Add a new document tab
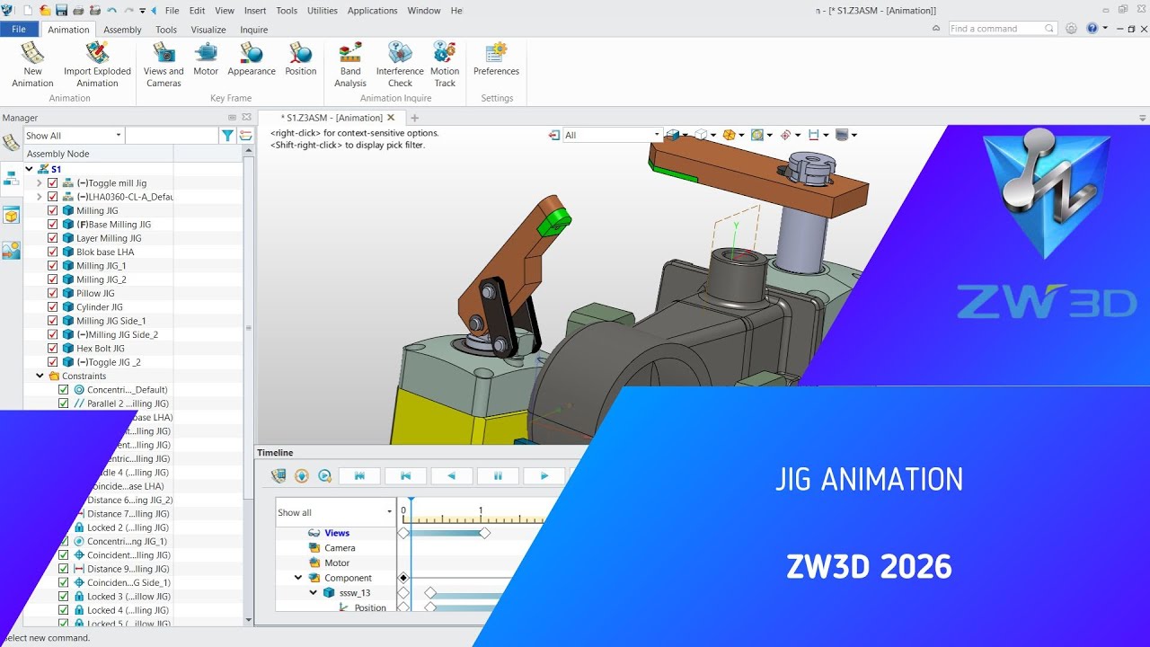Screen dimensions: 1150x647 coord(414,118)
